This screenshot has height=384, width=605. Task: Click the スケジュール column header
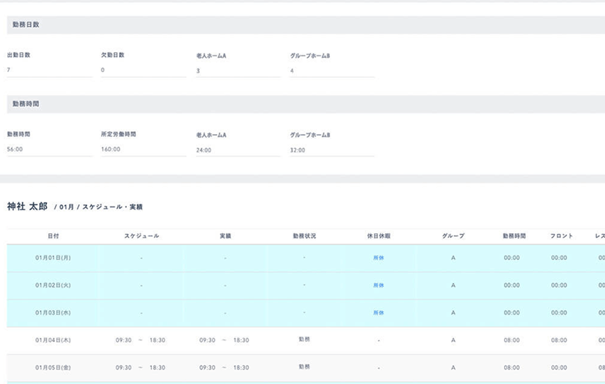click(x=141, y=236)
